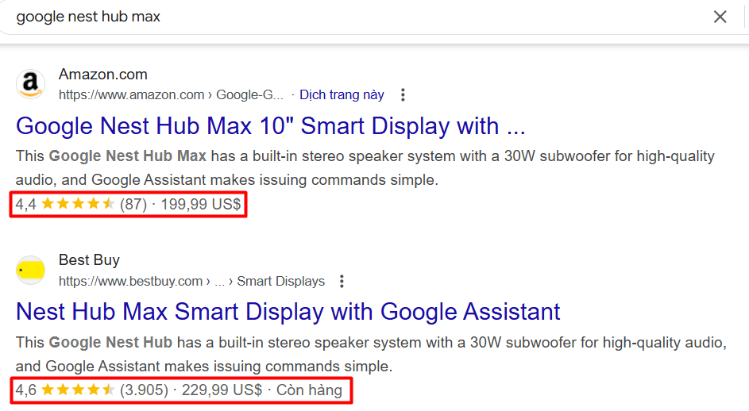The image size is (749, 411).
Task: Click the Amazon logo favicon
Action: (x=31, y=84)
